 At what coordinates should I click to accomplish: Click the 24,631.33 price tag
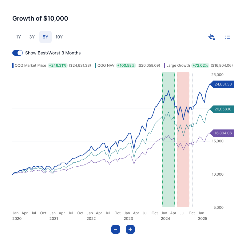point(223,84)
